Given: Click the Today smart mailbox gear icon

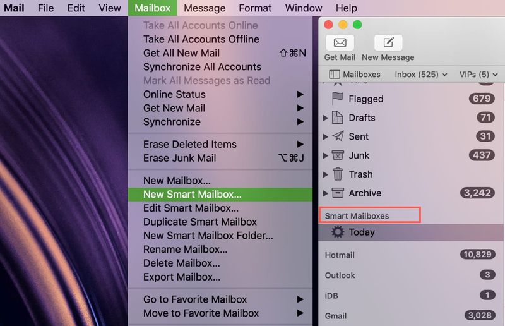Looking at the screenshot, I should (338, 232).
